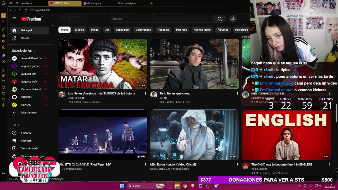Open a new tab with plus button
Screen dimensions: 338x190
click(x=152, y=3)
